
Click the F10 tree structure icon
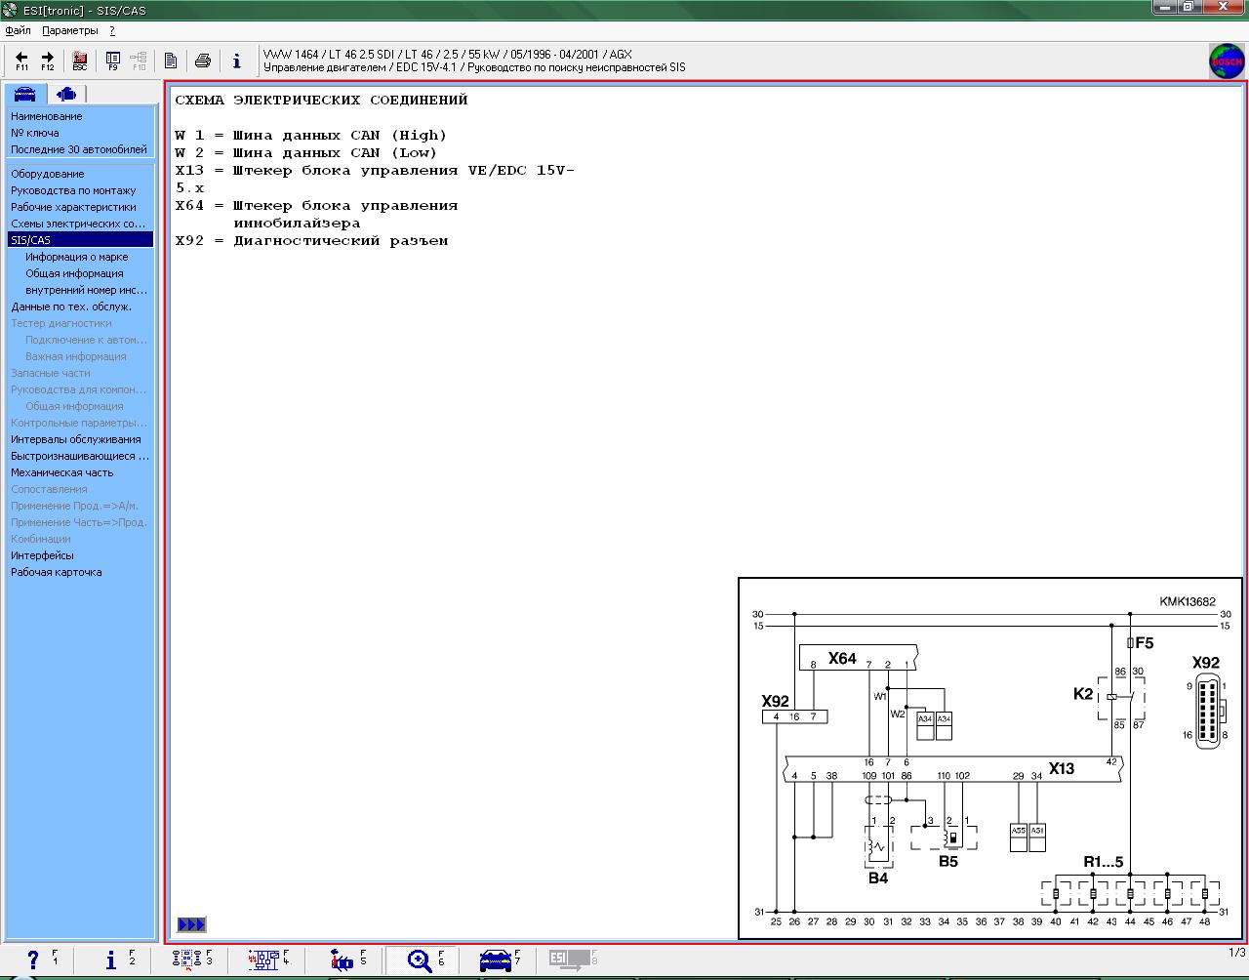click(139, 61)
